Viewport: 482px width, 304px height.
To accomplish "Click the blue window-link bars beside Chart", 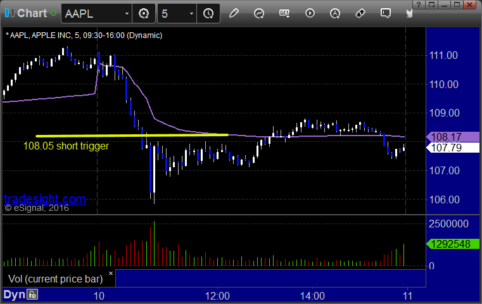I will click(10, 13).
